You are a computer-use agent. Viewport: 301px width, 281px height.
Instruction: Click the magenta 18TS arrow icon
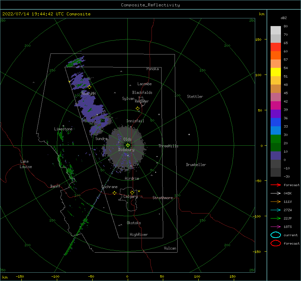click(x=276, y=227)
